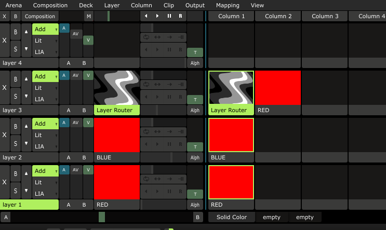Open the Add blend mode dropdown on layer 4

coord(46,29)
